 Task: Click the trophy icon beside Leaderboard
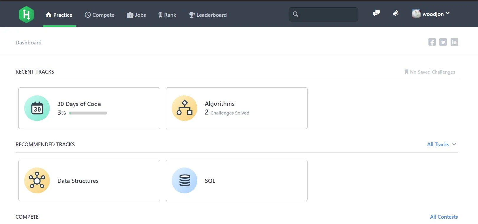pos(192,15)
